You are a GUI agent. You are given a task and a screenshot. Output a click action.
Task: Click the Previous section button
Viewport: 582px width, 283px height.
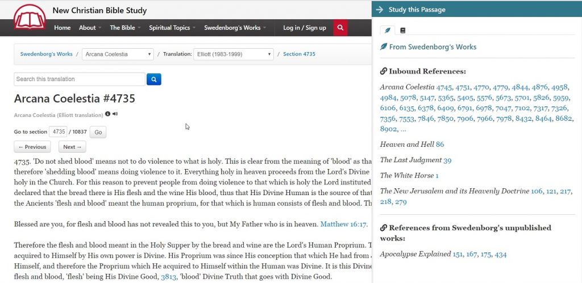tap(32, 147)
